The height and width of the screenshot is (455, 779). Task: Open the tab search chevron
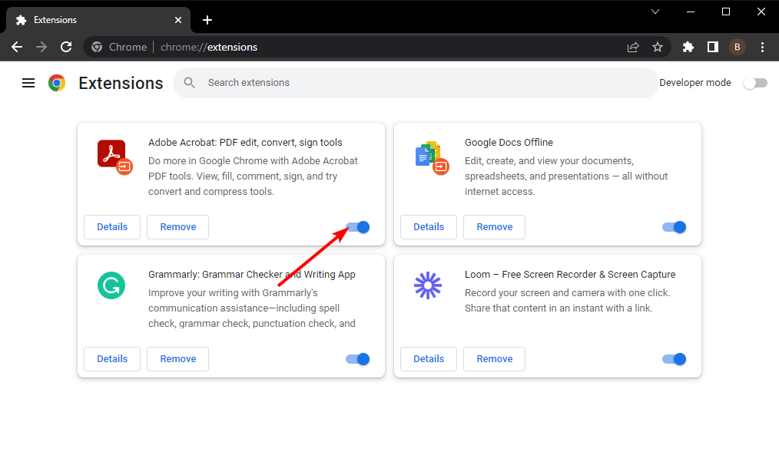click(655, 12)
